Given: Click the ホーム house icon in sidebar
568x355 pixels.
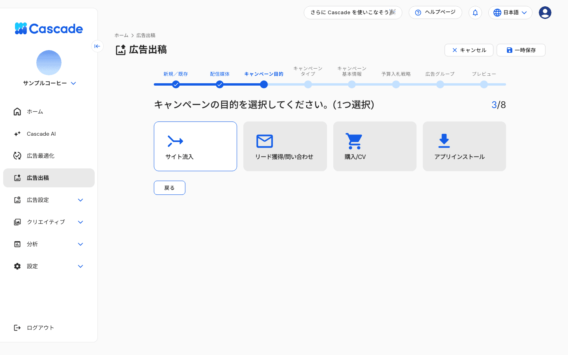Looking at the screenshot, I should tap(17, 112).
